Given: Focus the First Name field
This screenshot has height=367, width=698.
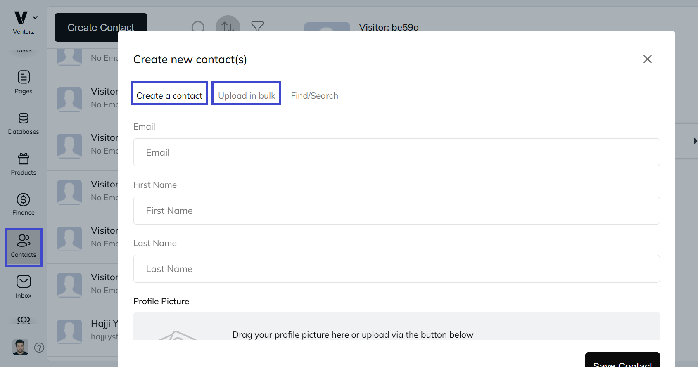Looking at the screenshot, I should tap(396, 211).
